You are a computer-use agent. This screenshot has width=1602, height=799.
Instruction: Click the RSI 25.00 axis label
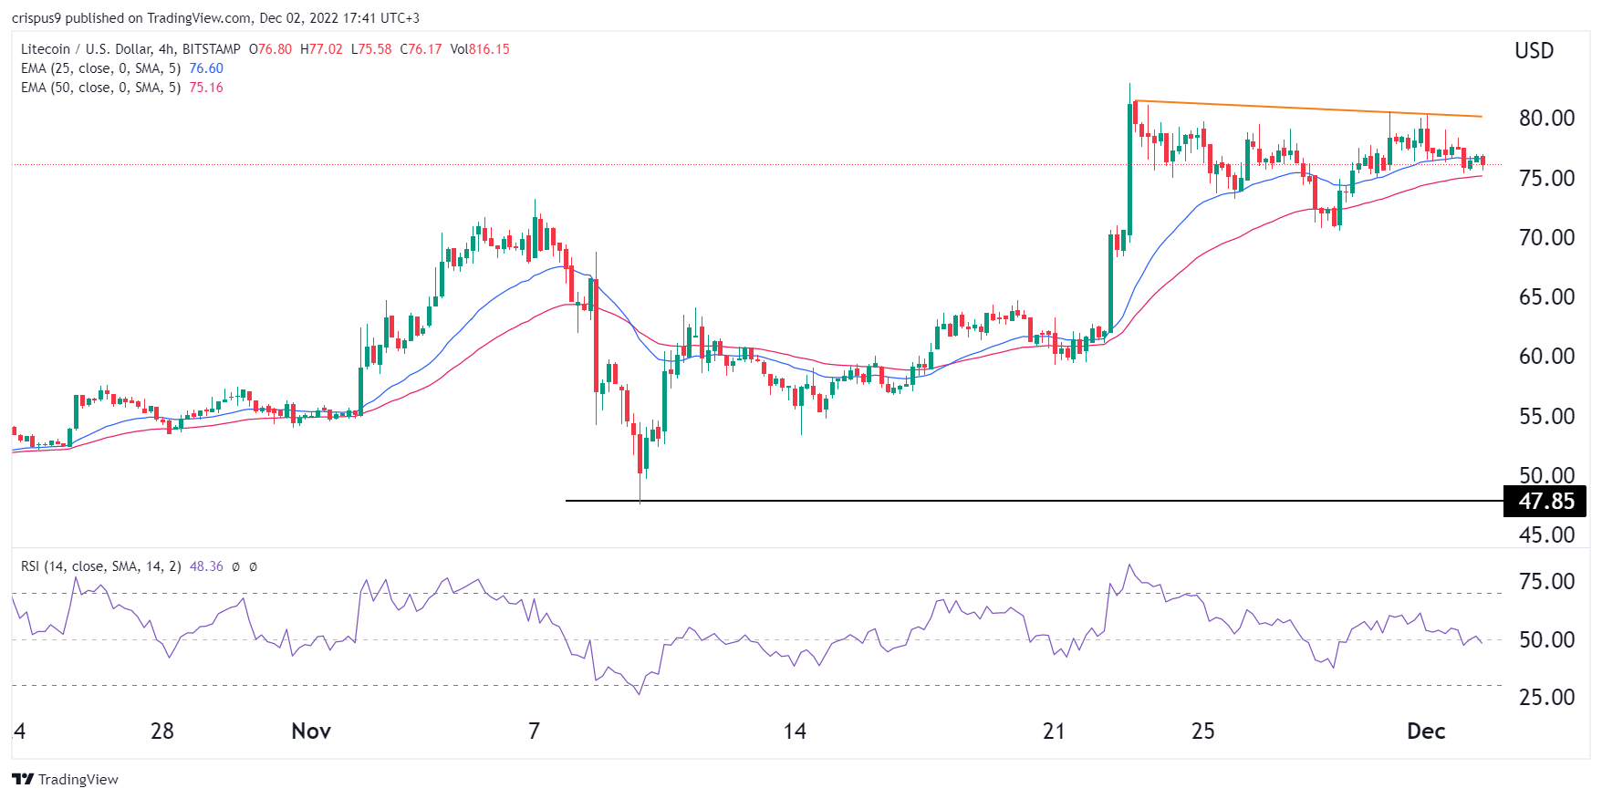coord(1546,697)
